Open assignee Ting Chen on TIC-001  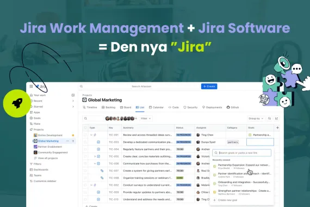(205, 135)
